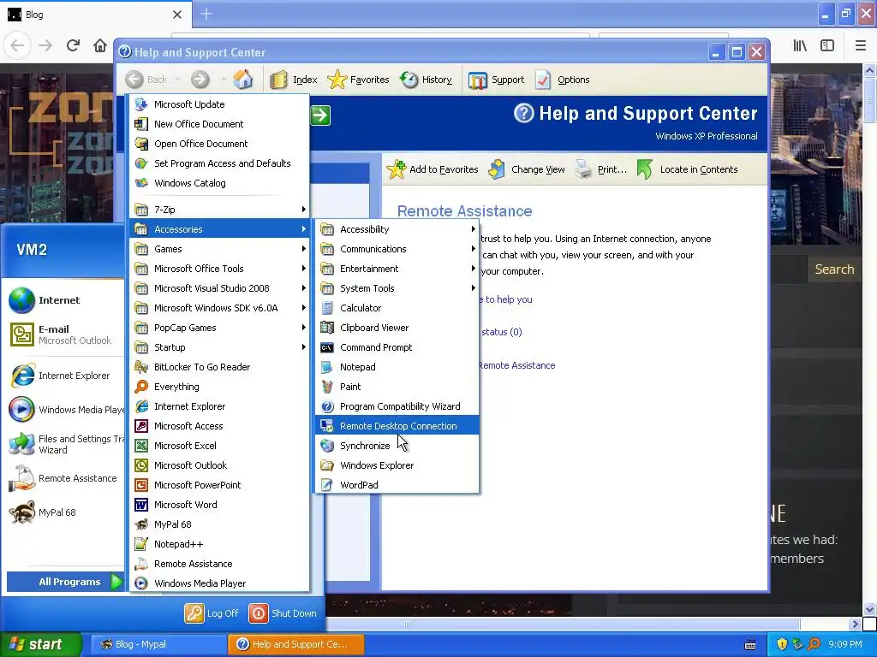Open browser hamburger menu
The height and width of the screenshot is (657, 877).
[861, 45]
